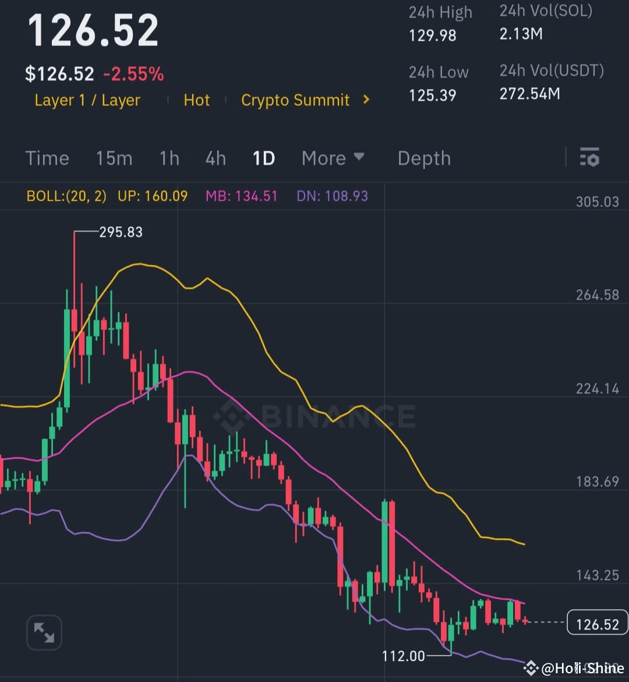629x682 pixels.
Task: Tap the MB: 134.51 Bollinger band label
Action: click(x=241, y=196)
